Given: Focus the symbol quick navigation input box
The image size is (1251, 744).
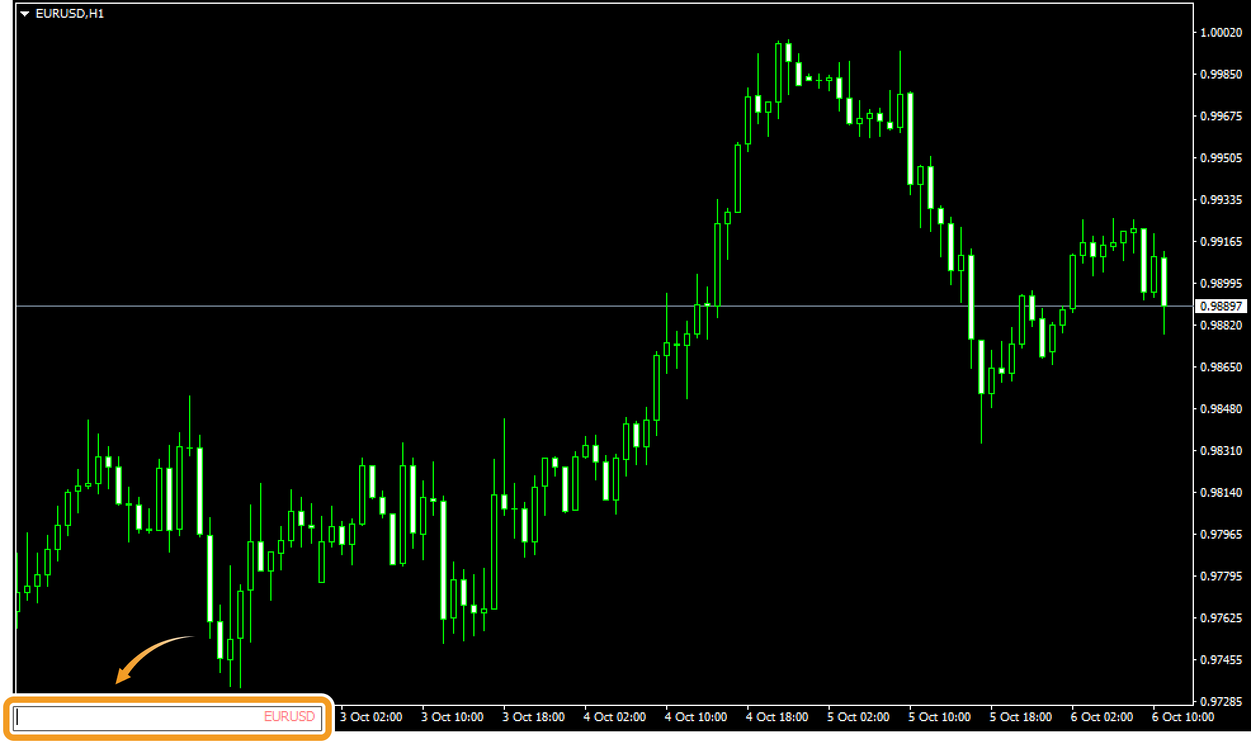Looking at the screenshot, I should [x=167, y=717].
